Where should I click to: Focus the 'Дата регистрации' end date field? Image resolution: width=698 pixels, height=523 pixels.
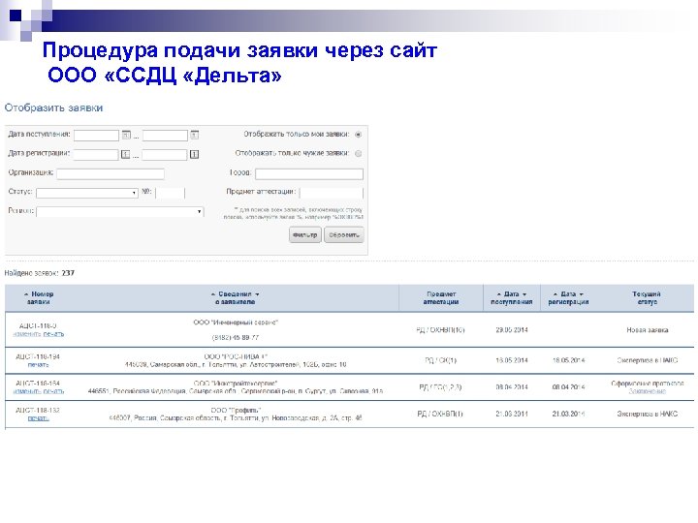[x=165, y=154]
